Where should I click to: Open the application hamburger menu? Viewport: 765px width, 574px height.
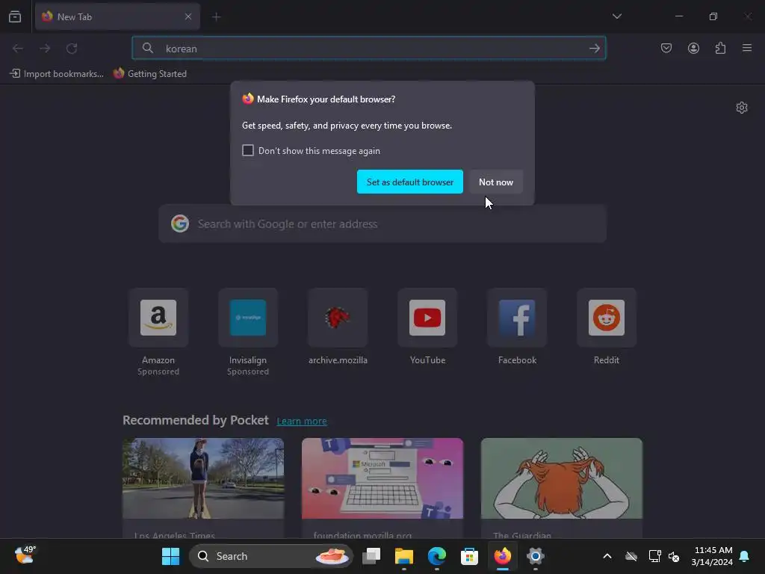747,48
